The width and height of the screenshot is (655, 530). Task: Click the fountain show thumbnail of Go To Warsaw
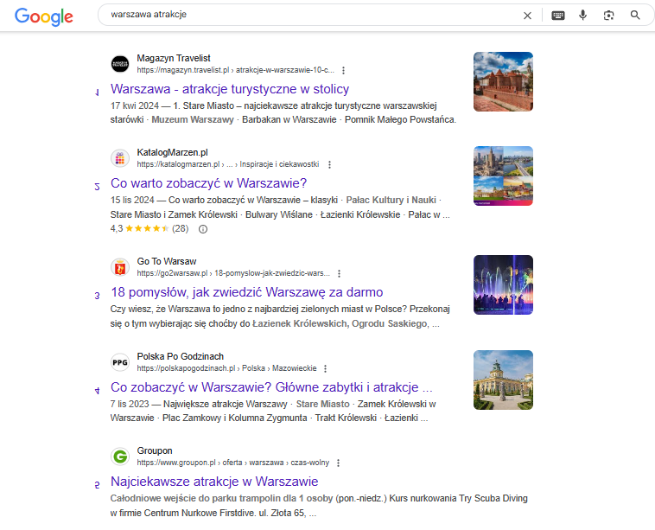(x=503, y=284)
